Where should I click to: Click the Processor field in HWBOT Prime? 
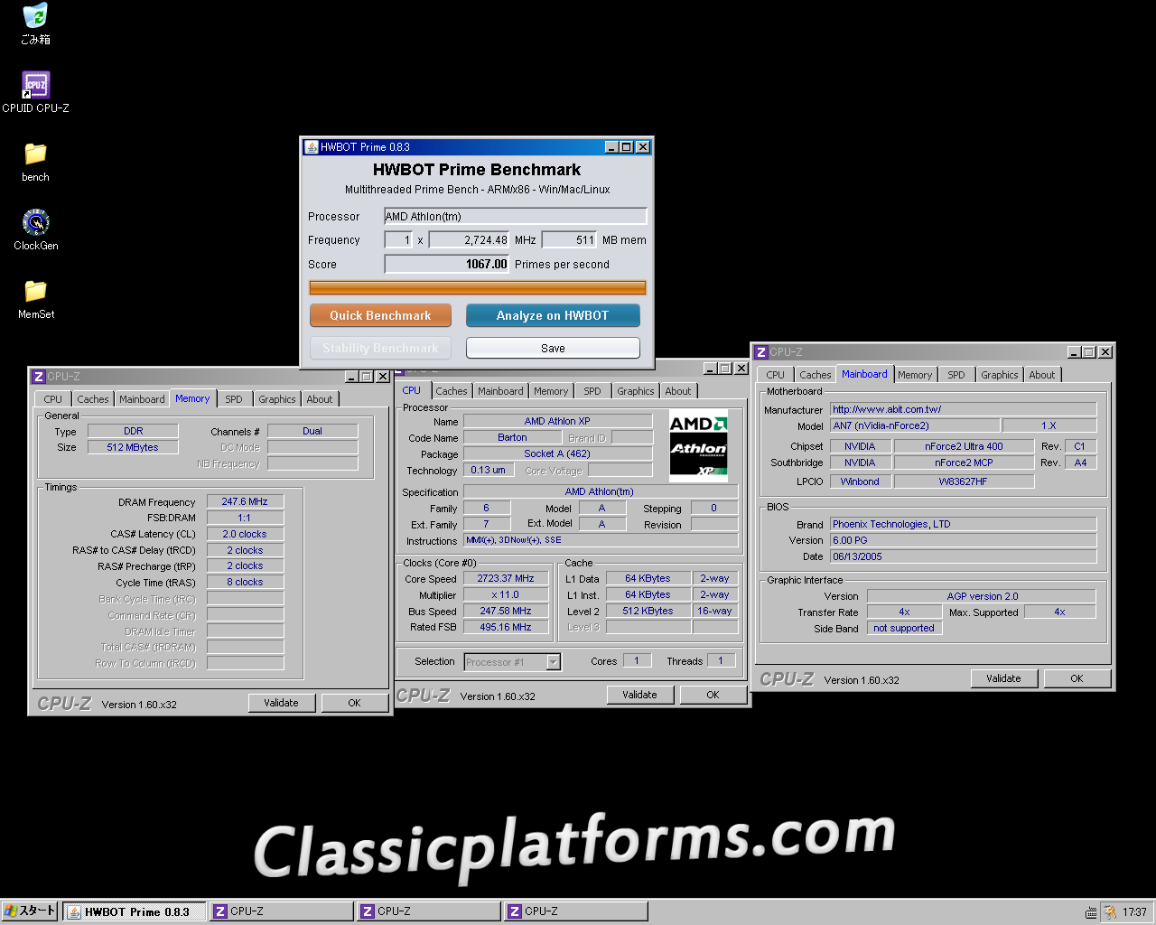pos(516,216)
